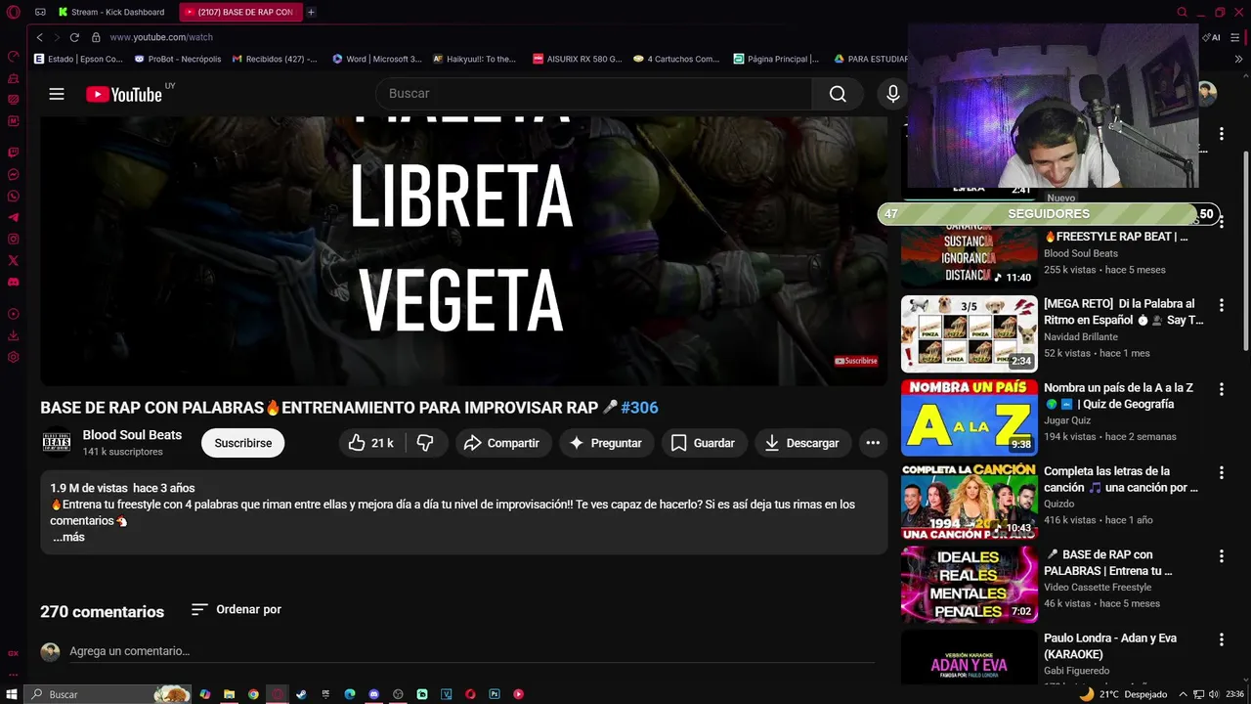The height and width of the screenshot is (704, 1251).
Task: Open Completa la canción thumbnail
Action: (969, 501)
